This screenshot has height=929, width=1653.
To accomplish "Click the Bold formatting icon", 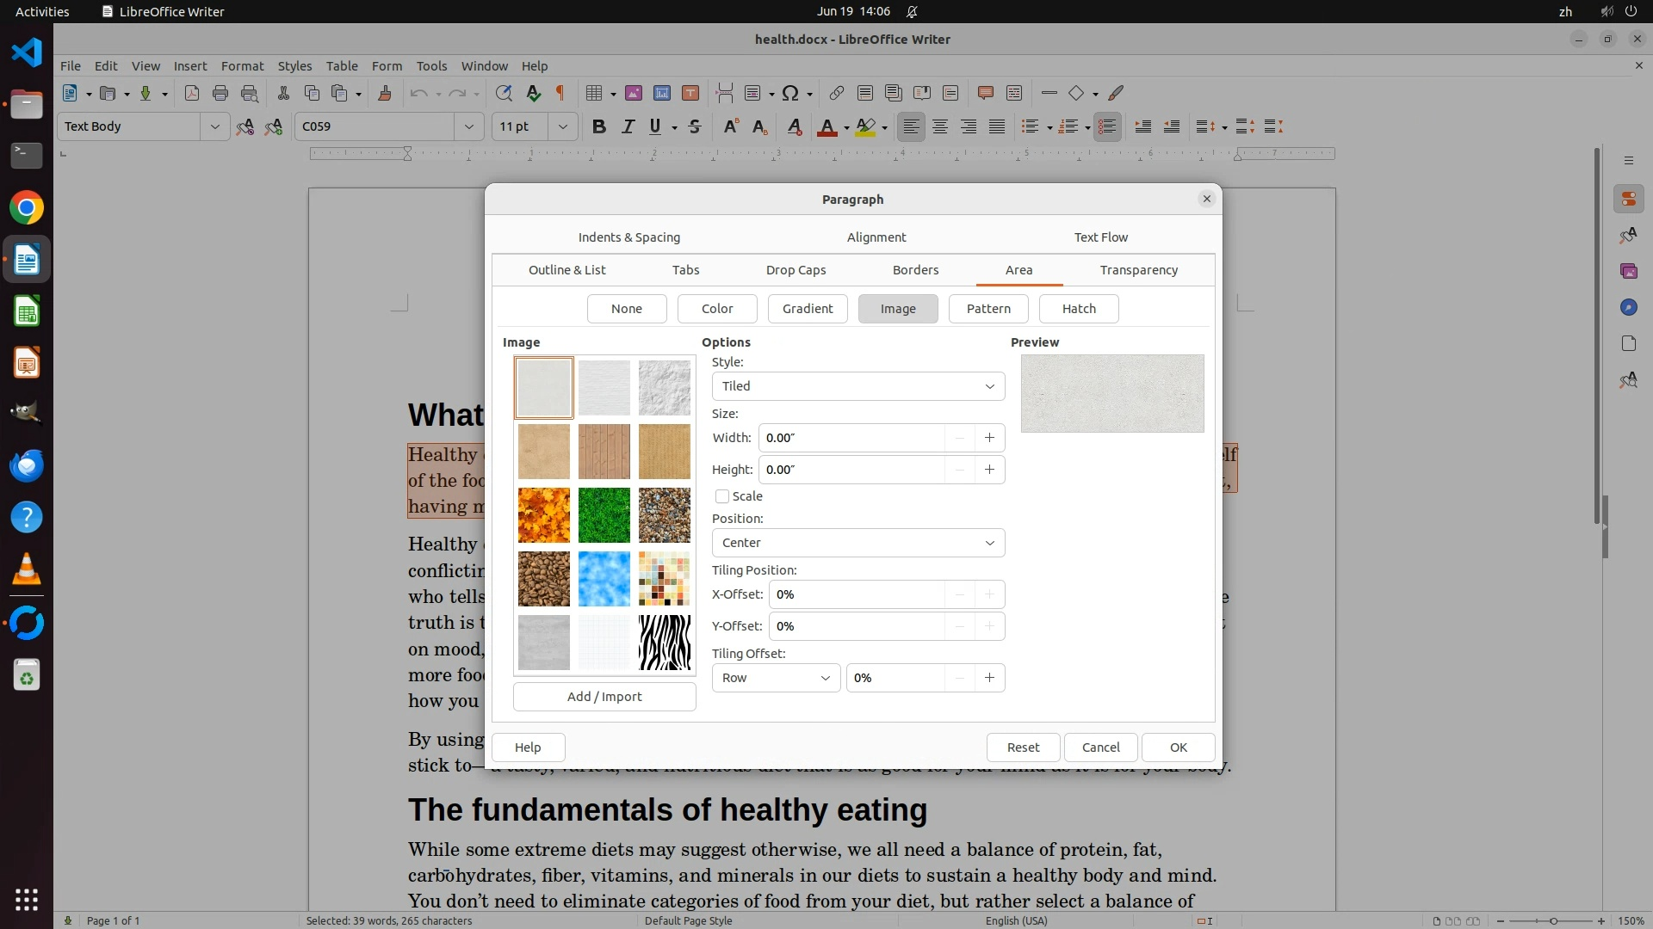I will tap(599, 126).
